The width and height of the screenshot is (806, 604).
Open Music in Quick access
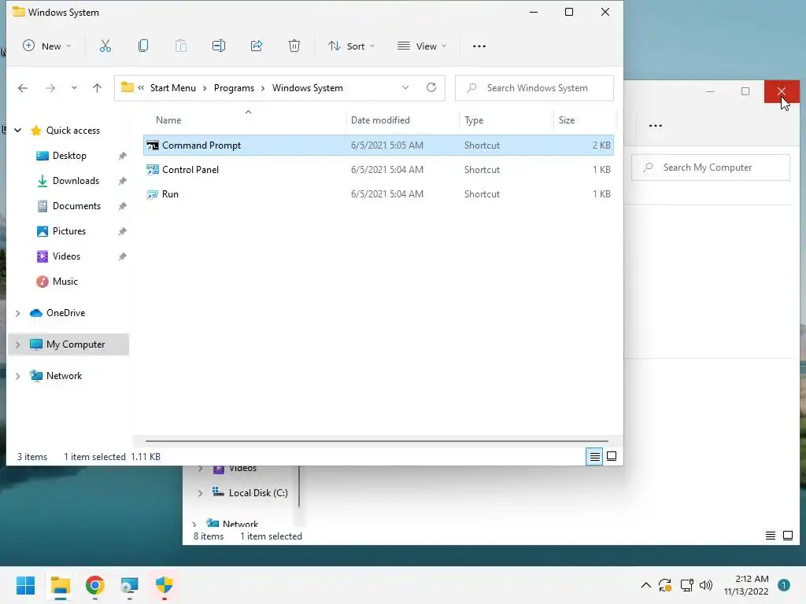(x=65, y=282)
